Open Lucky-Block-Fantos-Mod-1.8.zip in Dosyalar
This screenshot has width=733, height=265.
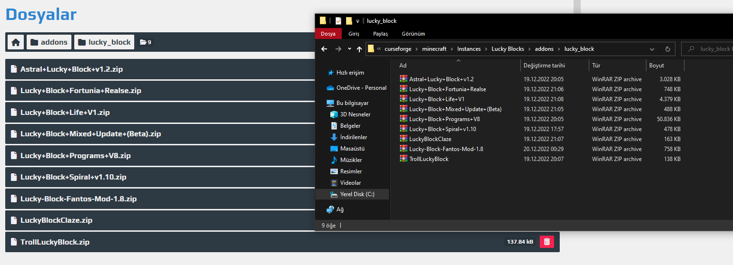(78, 199)
